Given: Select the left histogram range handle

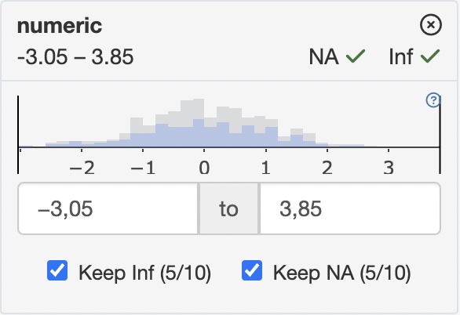Looking at the screenshot, I should 18,135.
